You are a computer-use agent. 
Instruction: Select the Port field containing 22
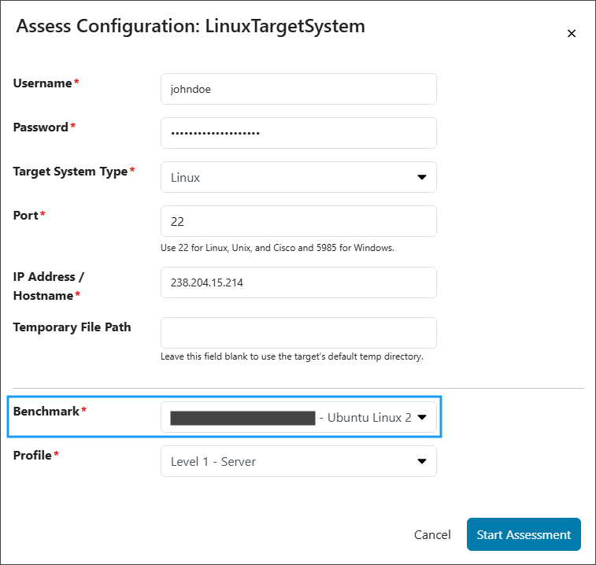tap(298, 221)
